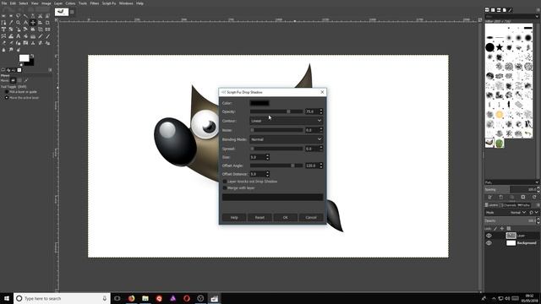Adjust the Size spinner arrows
The width and height of the screenshot is (541, 304).
click(267, 157)
